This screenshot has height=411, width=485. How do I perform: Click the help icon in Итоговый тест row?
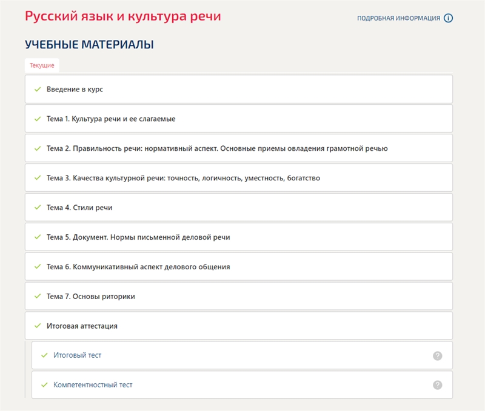pos(437,356)
